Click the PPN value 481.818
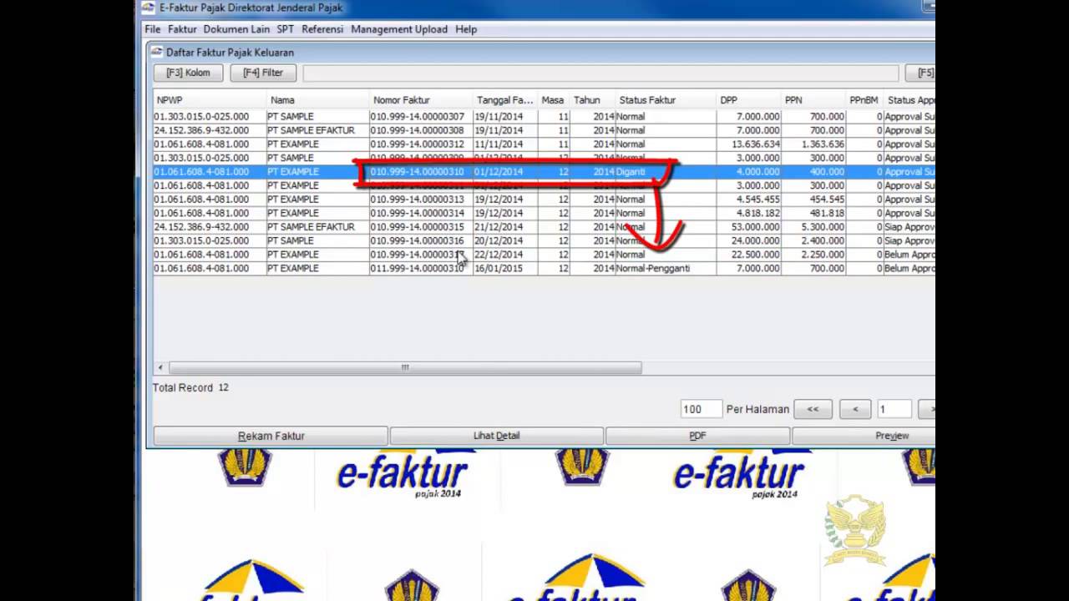1069x601 pixels. coord(827,213)
